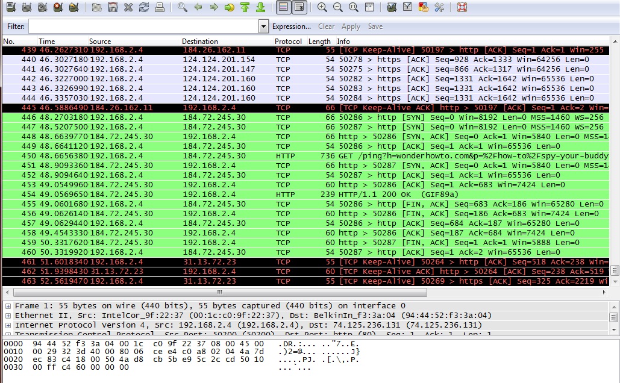Toggle auto scroll in live capture
620x383 pixels.
click(299, 7)
